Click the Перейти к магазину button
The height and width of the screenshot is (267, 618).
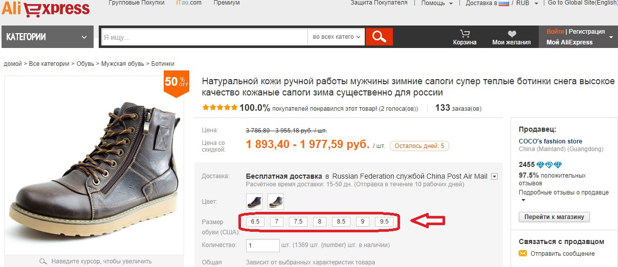point(554,217)
